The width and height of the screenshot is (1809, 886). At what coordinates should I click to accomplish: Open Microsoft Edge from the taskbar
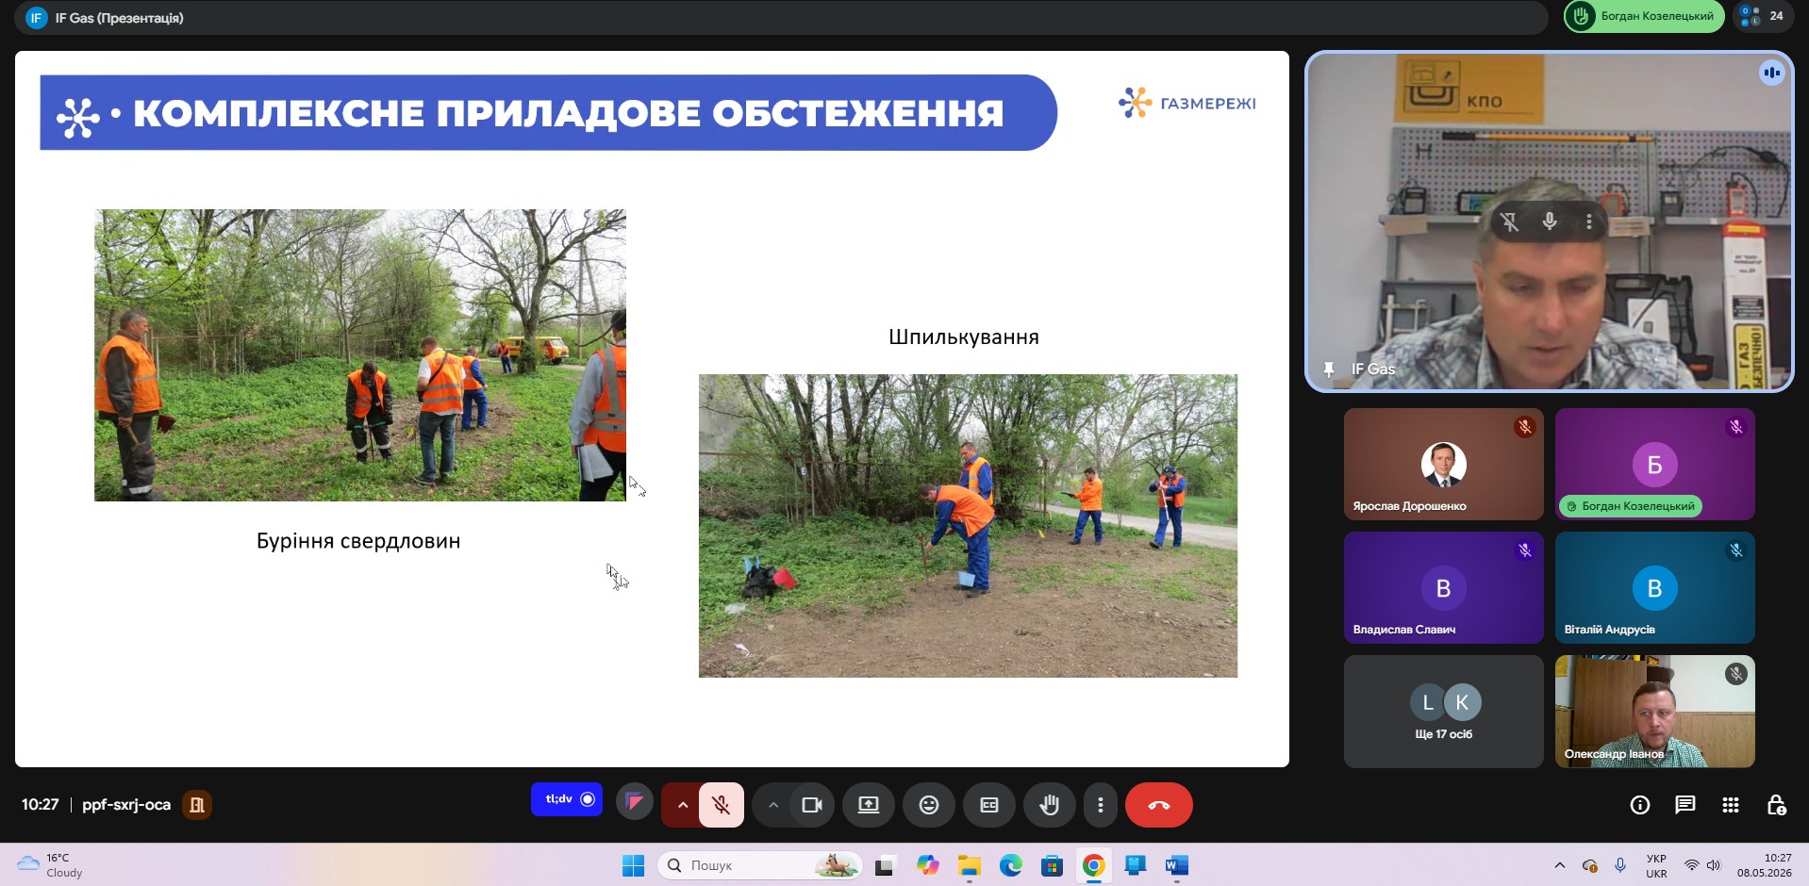point(1010,865)
